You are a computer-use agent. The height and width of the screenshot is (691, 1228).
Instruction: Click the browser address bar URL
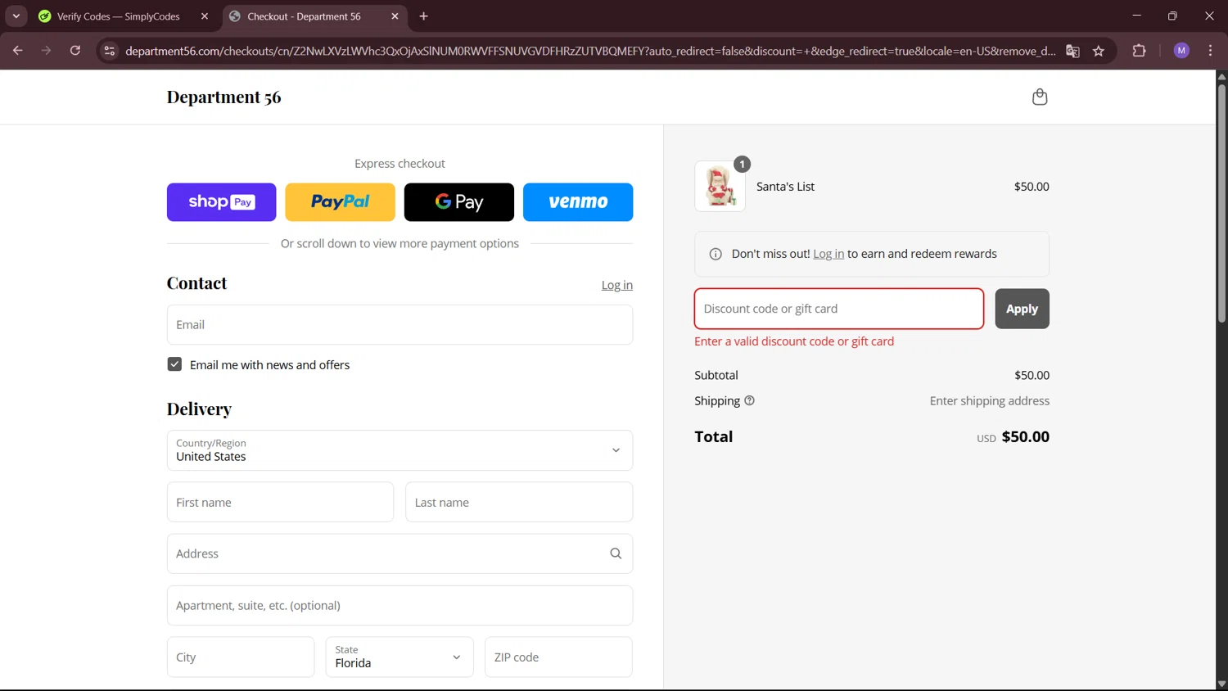[x=590, y=51]
